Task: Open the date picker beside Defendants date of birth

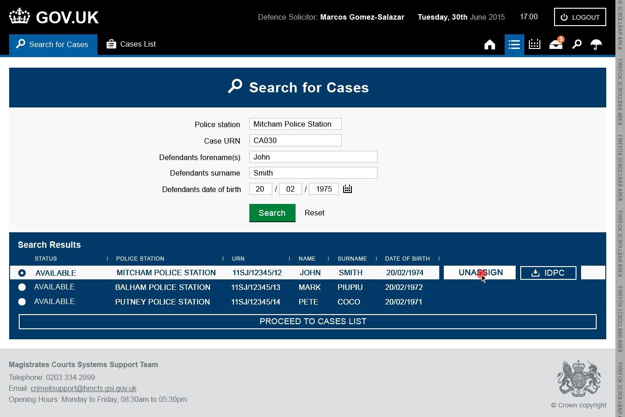Action: pos(347,188)
